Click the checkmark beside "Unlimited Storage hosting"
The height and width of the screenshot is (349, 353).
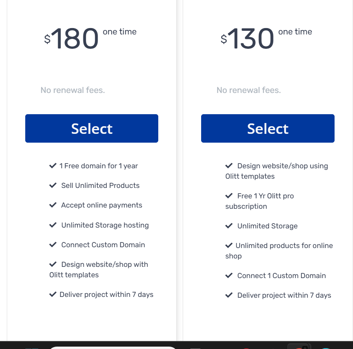(52, 225)
